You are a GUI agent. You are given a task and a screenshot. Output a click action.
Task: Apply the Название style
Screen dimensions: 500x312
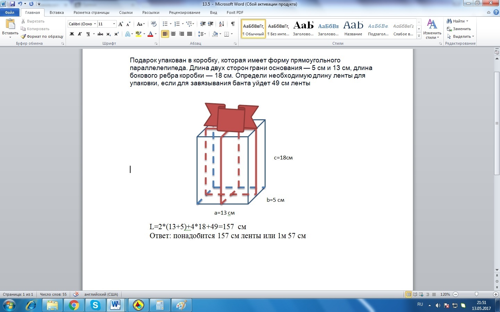pos(353,28)
